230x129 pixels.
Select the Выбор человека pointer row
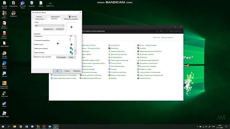[x=54, y=53]
